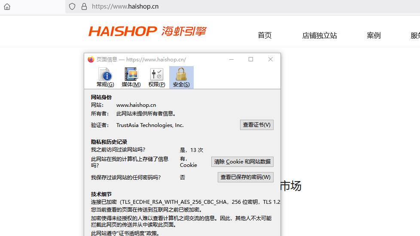Image resolution: width=420 pixels, height=236 pixels.
Task: Select the 安全(S) tab
Action: tap(181, 77)
